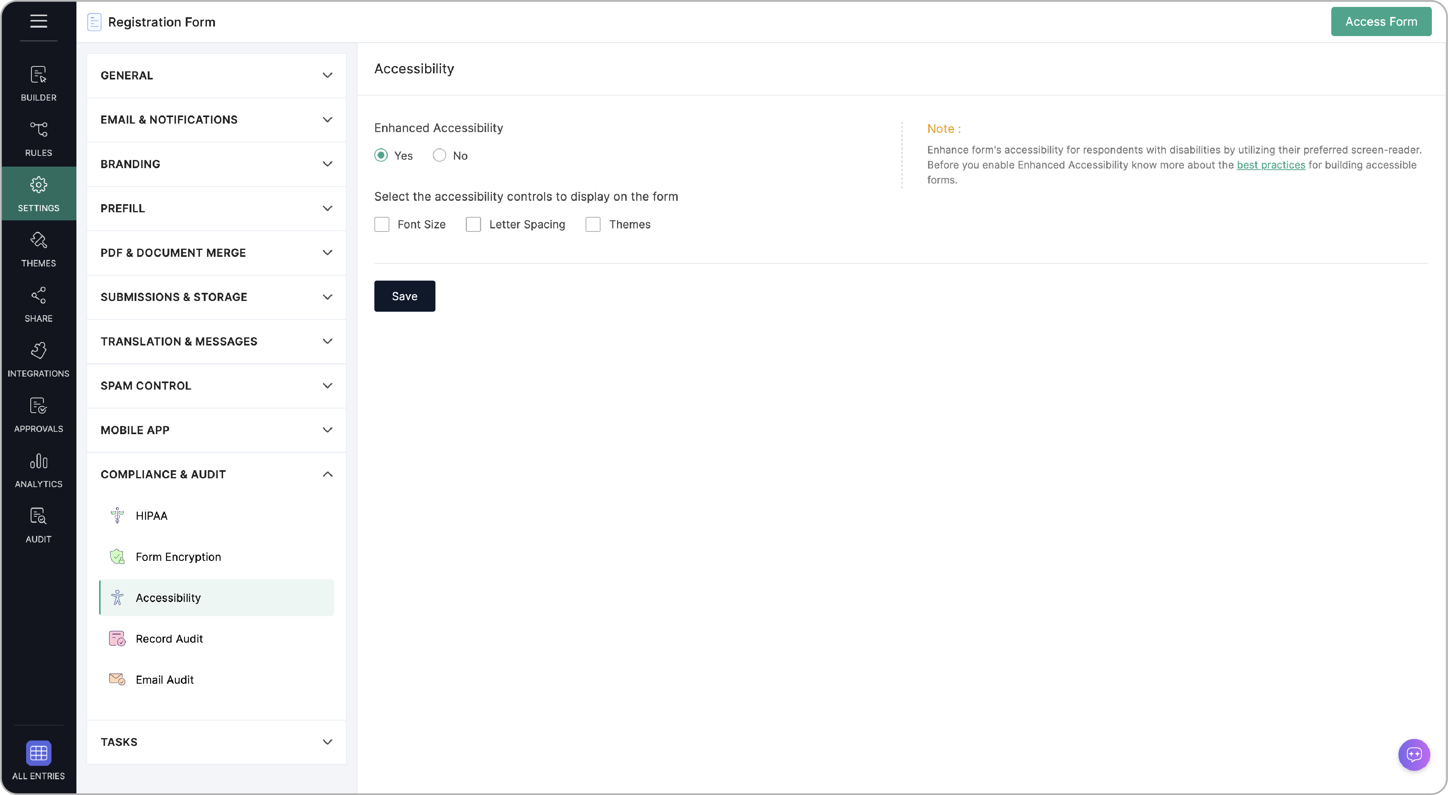The height and width of the screenshot is (795, 1448).
Task: Check the Themes accessibility control
Action: (x=593, y=224)
